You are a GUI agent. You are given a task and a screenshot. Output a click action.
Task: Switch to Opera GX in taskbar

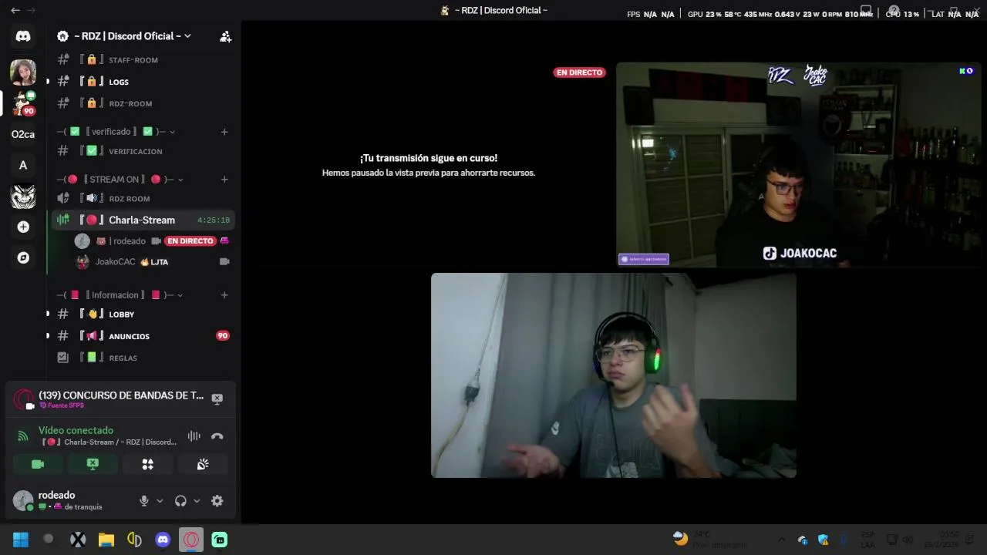(191, 540)
